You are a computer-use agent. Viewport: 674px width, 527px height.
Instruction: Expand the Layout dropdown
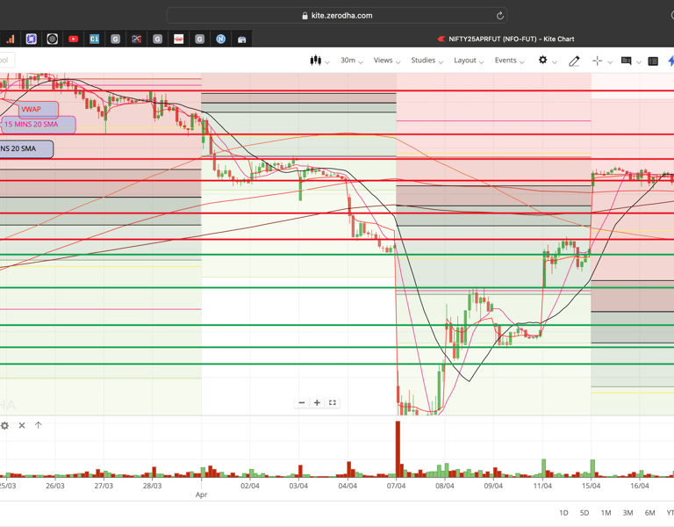(469, 61)
